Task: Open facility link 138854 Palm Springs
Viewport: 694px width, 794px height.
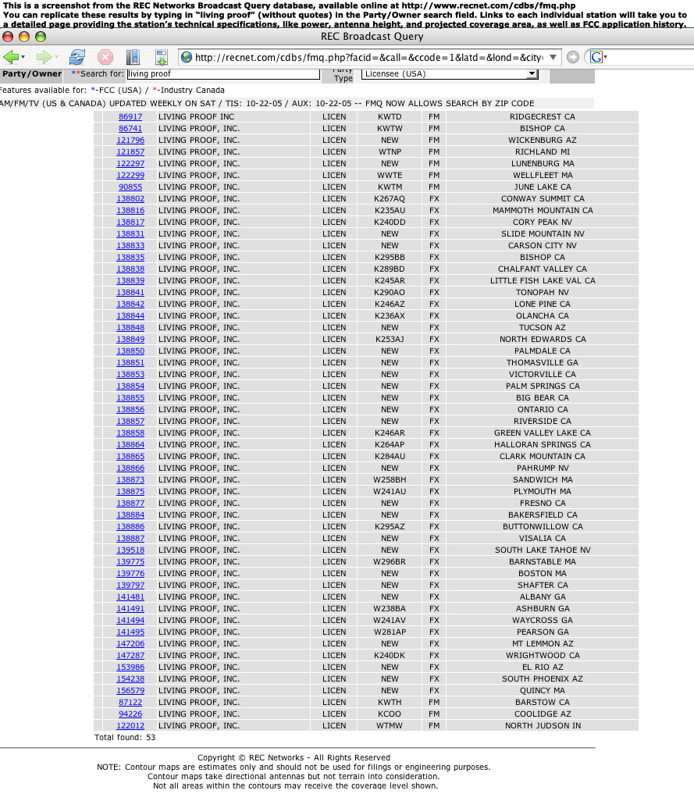Action: (130, 386)
